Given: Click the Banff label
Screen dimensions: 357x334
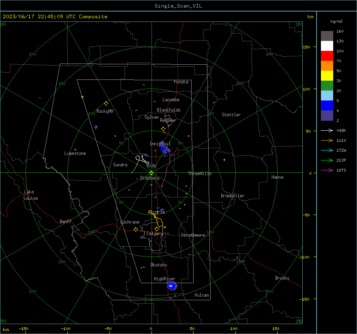Looking at the screenshot, I should pyautogui.click(x=65, y=221).
